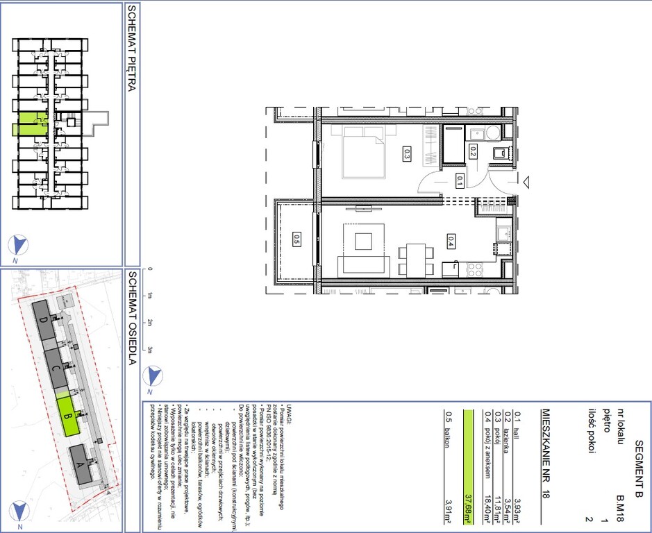Click room label 0.3 in the bedroom

coord(407,153)
